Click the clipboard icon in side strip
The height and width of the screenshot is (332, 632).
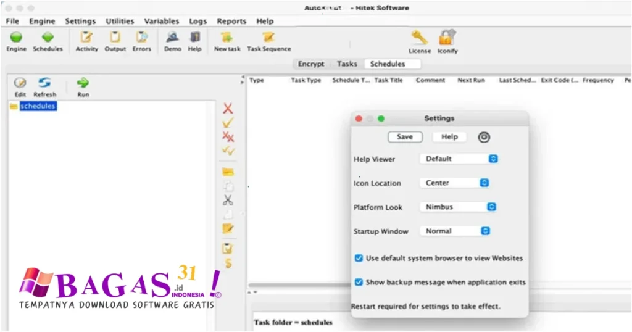point(228,249)
